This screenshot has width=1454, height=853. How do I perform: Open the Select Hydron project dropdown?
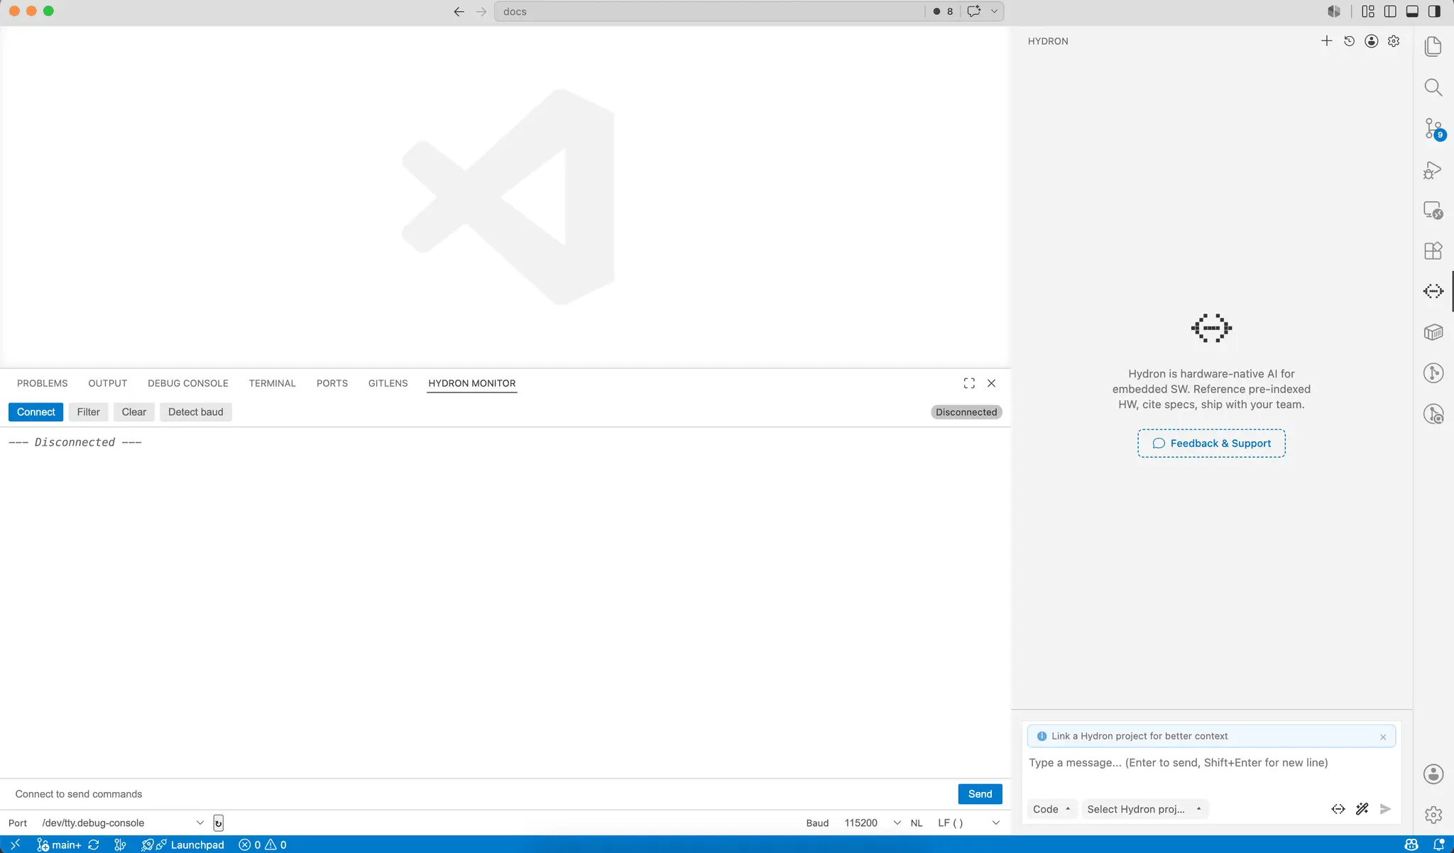tap(1144, 809)
